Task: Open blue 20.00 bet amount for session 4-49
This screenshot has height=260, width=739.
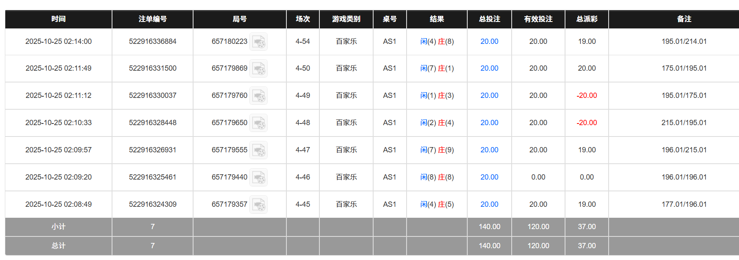Action: tap(489, 95)
